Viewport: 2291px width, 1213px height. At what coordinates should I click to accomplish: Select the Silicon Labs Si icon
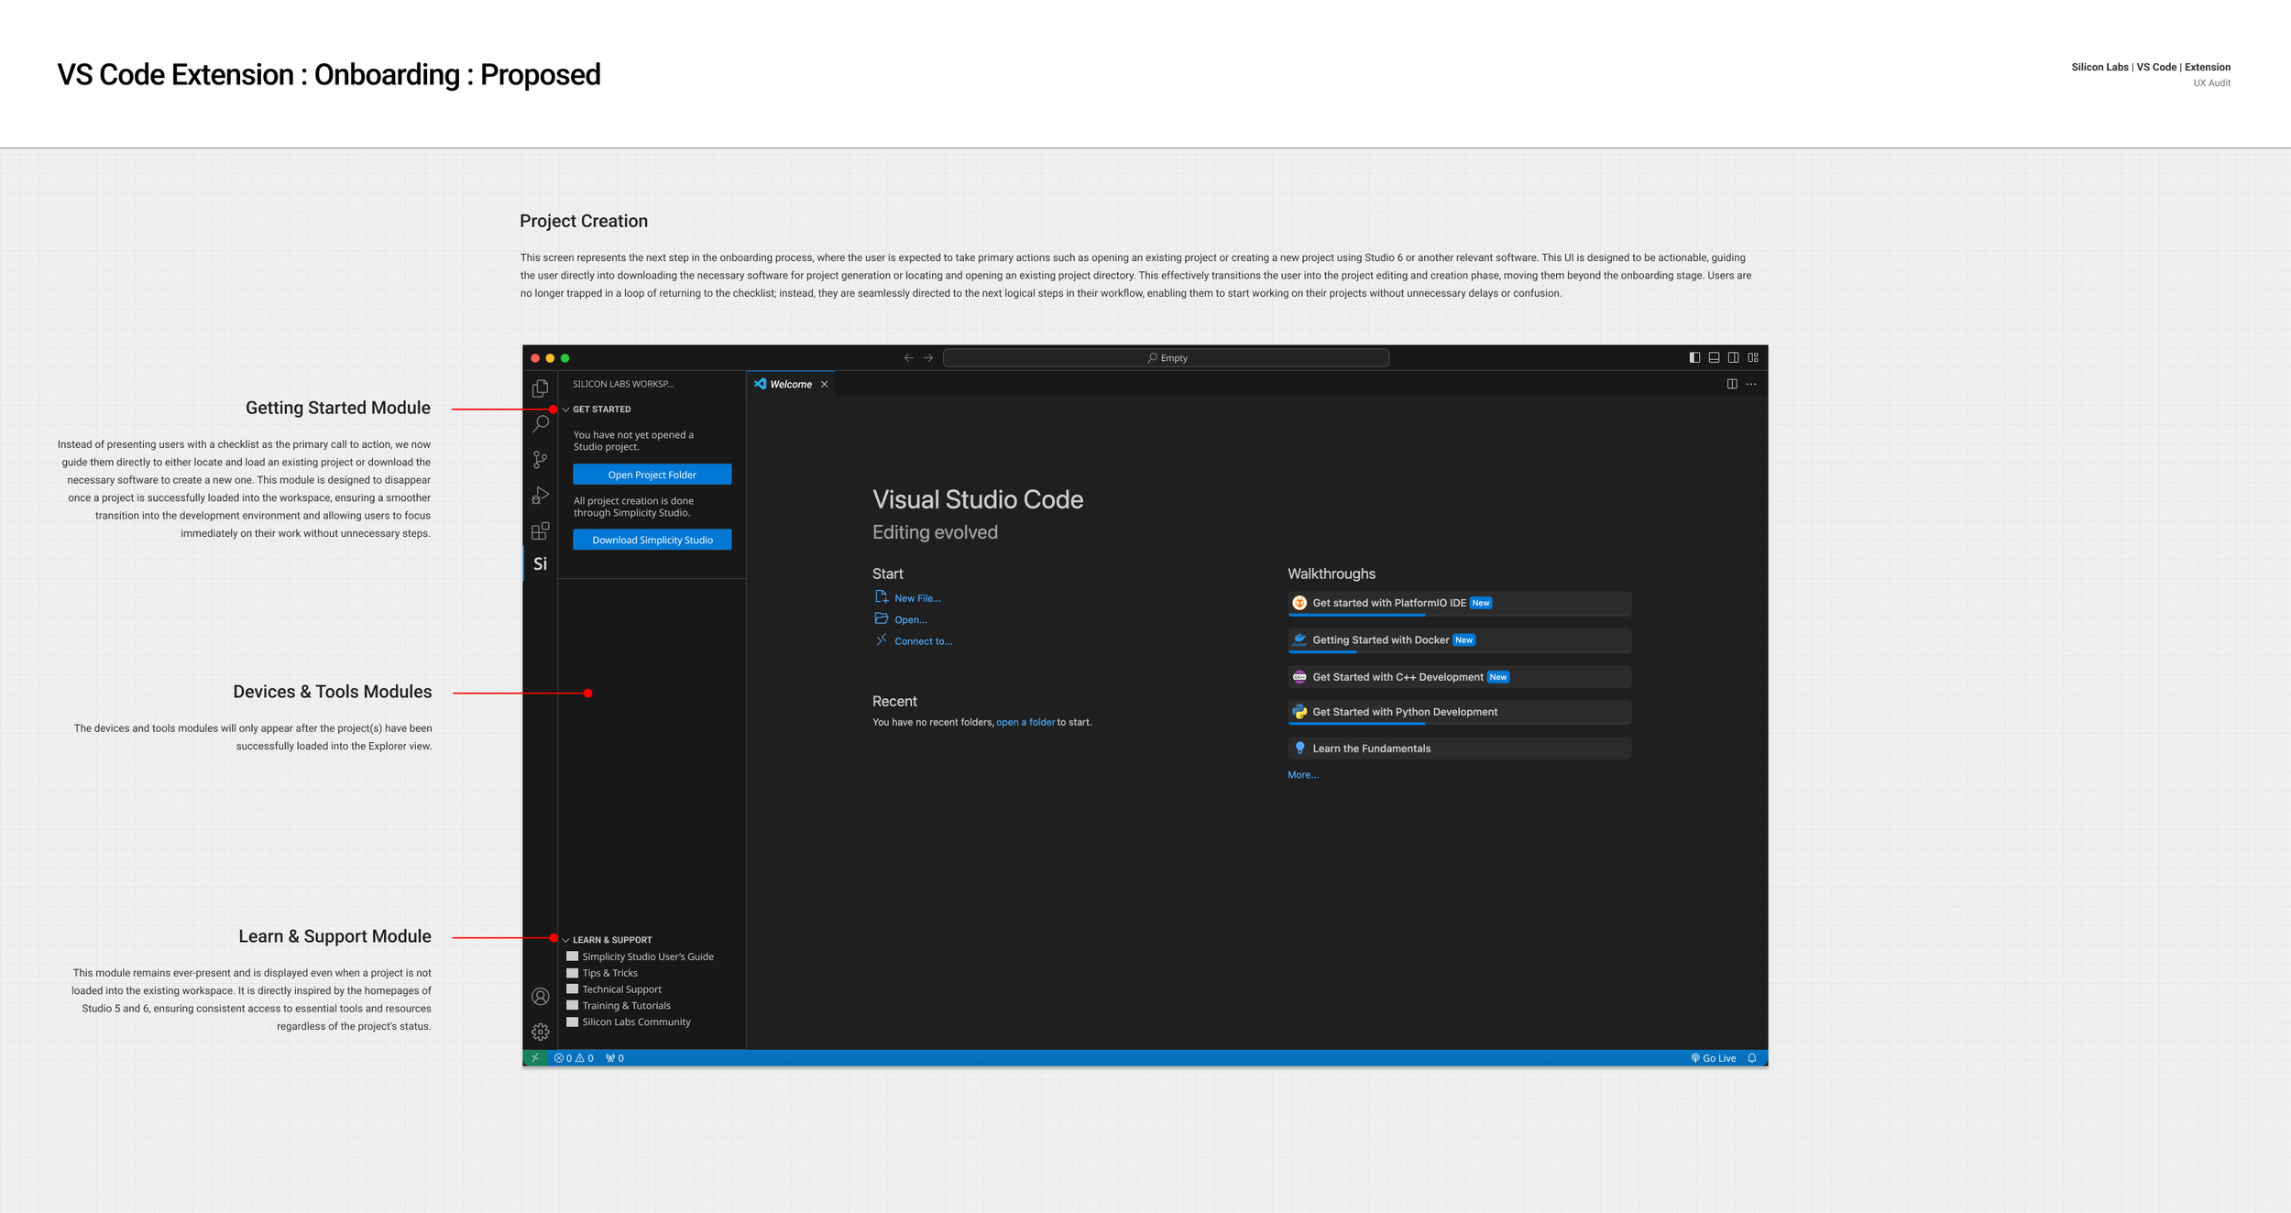[540, 563]
